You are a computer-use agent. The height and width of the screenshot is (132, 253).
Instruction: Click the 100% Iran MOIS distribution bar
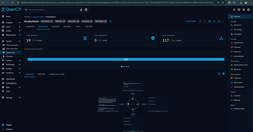click(126, 59)
